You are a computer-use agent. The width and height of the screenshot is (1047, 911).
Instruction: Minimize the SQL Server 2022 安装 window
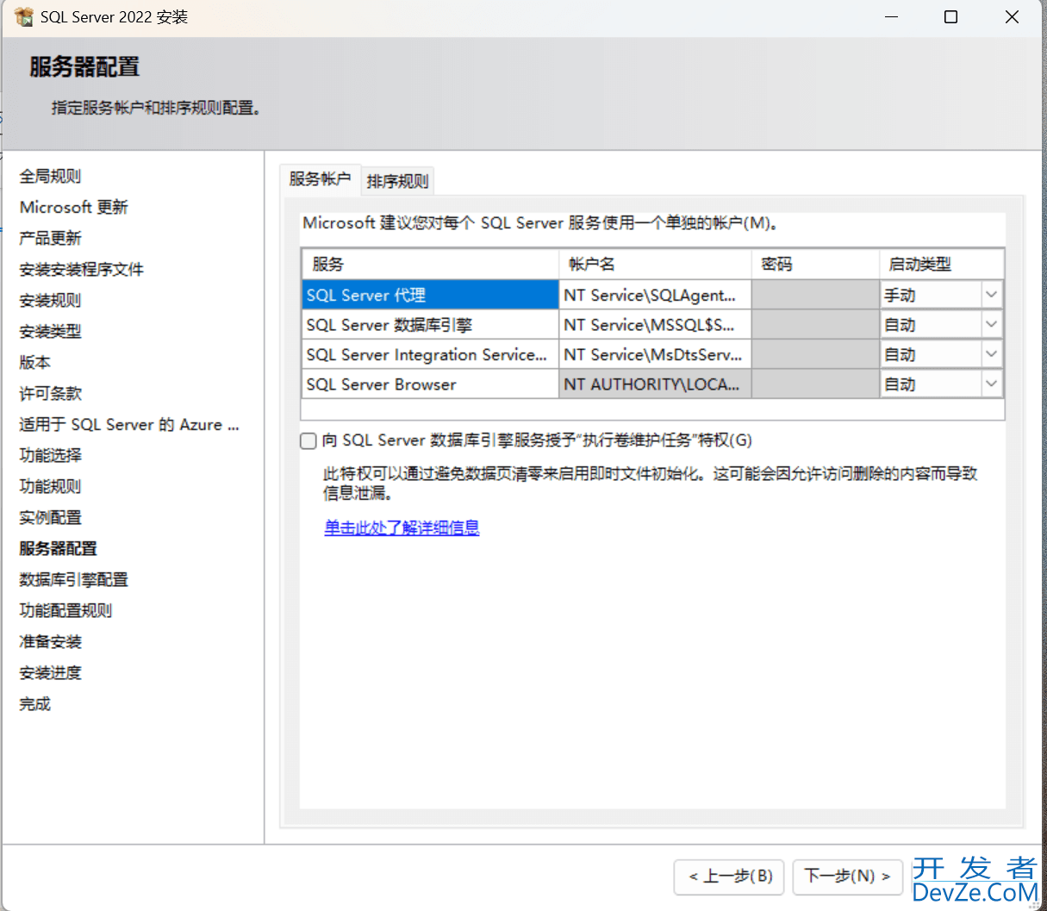click(892, 16)
